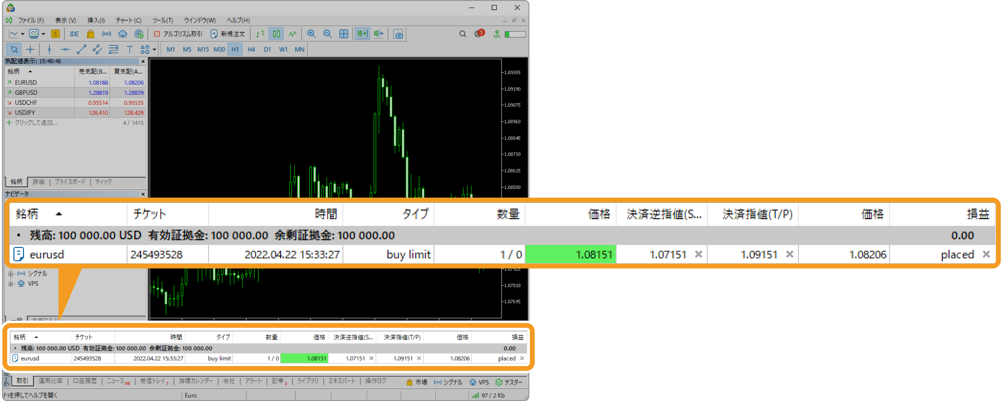Click 市場 button in Toolbox bar
This screenshot has width=1007, height=401.
417,382
